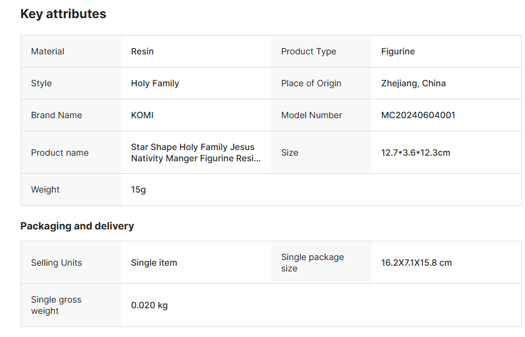Click the Packaging and delivery heading

pyautogui.click(x=77, y=226)
